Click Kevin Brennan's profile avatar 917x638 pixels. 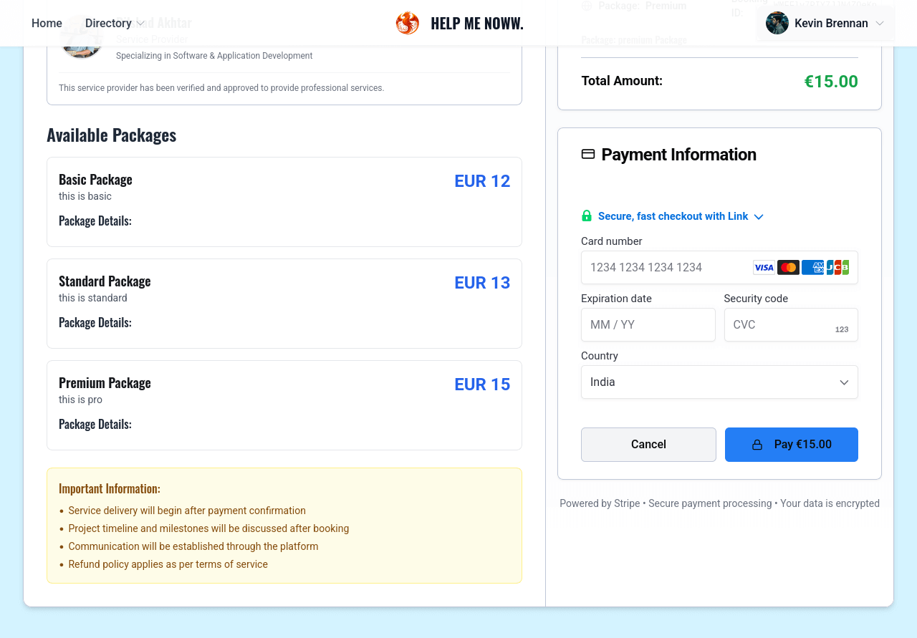pyautogui.click(x=776, y=23)
